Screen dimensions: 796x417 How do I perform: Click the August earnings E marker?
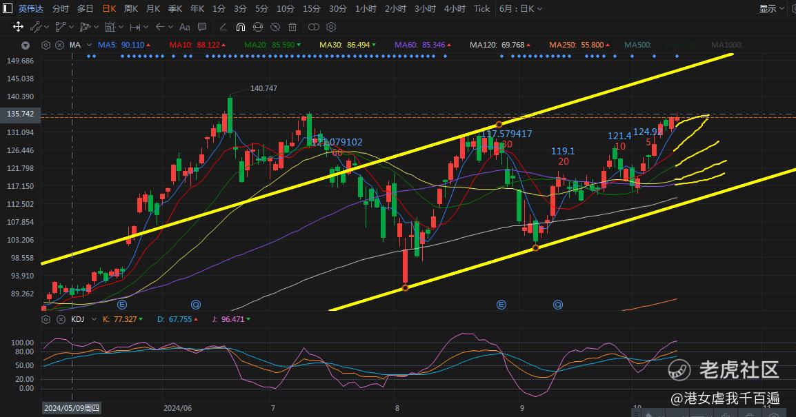pyautogui.click(x=501, y=305)
